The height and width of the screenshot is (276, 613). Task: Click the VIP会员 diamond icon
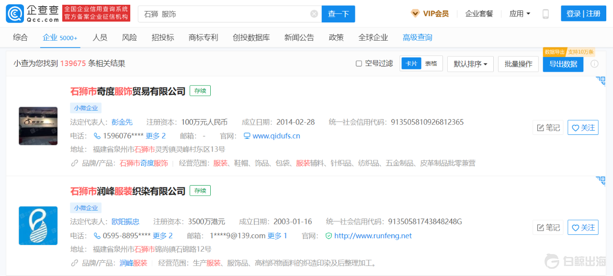[415, 14]
